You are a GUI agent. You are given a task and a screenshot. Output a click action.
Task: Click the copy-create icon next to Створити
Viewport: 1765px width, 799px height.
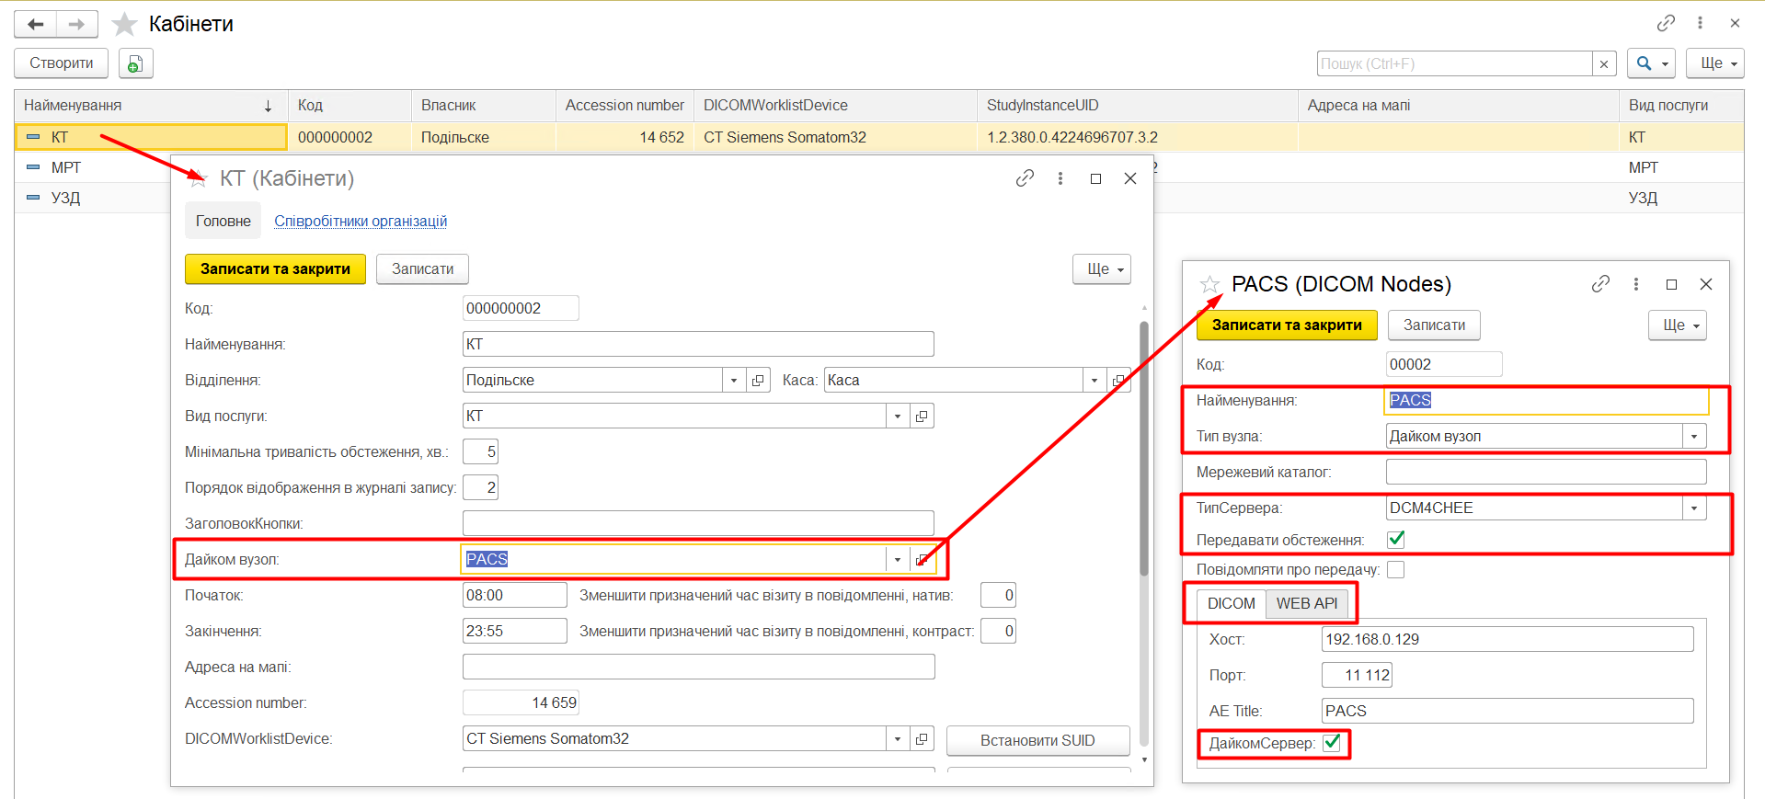point(135,63)
